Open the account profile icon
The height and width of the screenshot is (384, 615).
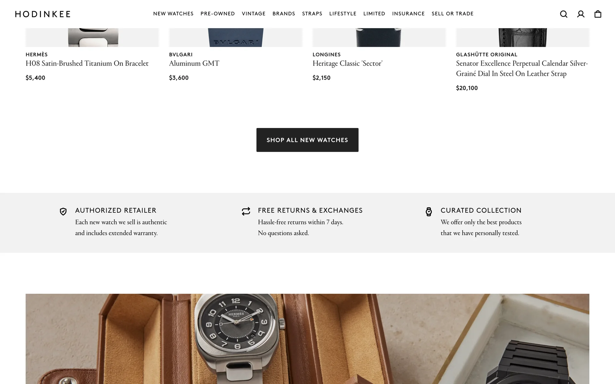581,14
